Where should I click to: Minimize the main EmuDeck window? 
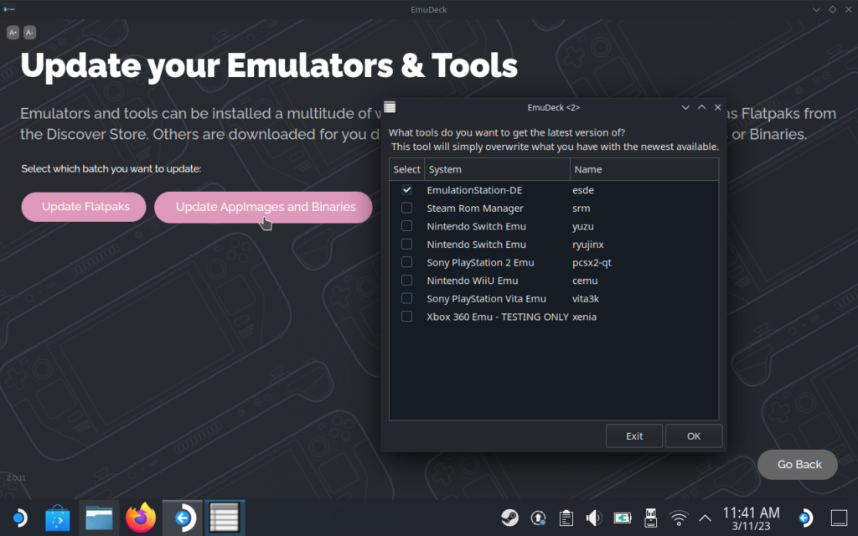click(816, 9)
